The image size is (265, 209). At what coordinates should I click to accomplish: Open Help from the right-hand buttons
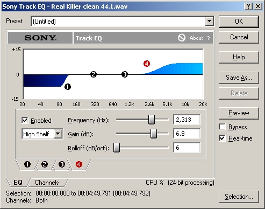tap(239, 57)
